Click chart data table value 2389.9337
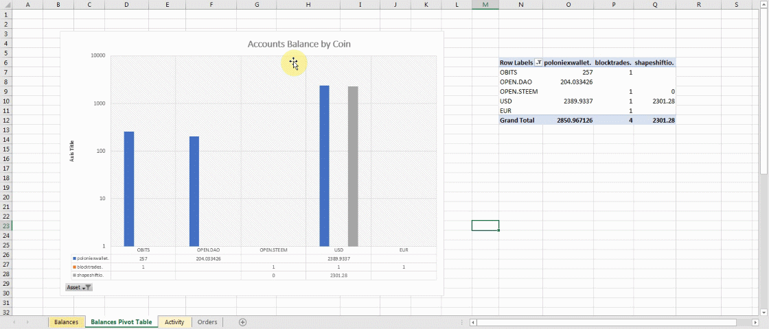This screenshot has width=769, height=329. coord(338,258)
